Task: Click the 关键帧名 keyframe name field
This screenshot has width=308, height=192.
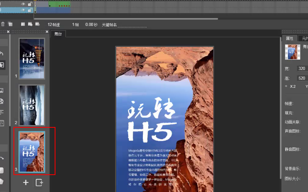Action: (x=132, y=25)
